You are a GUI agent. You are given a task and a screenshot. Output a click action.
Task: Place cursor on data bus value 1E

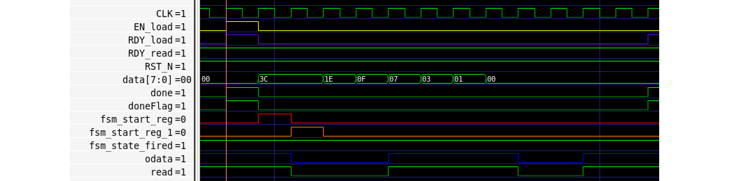[x=339, y=79]
